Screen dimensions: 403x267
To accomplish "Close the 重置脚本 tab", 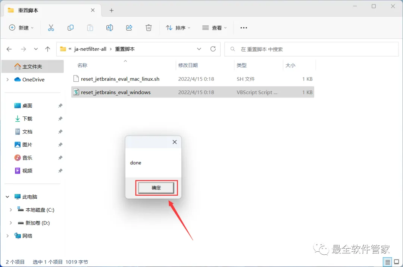I will click(x=93, y=10).
